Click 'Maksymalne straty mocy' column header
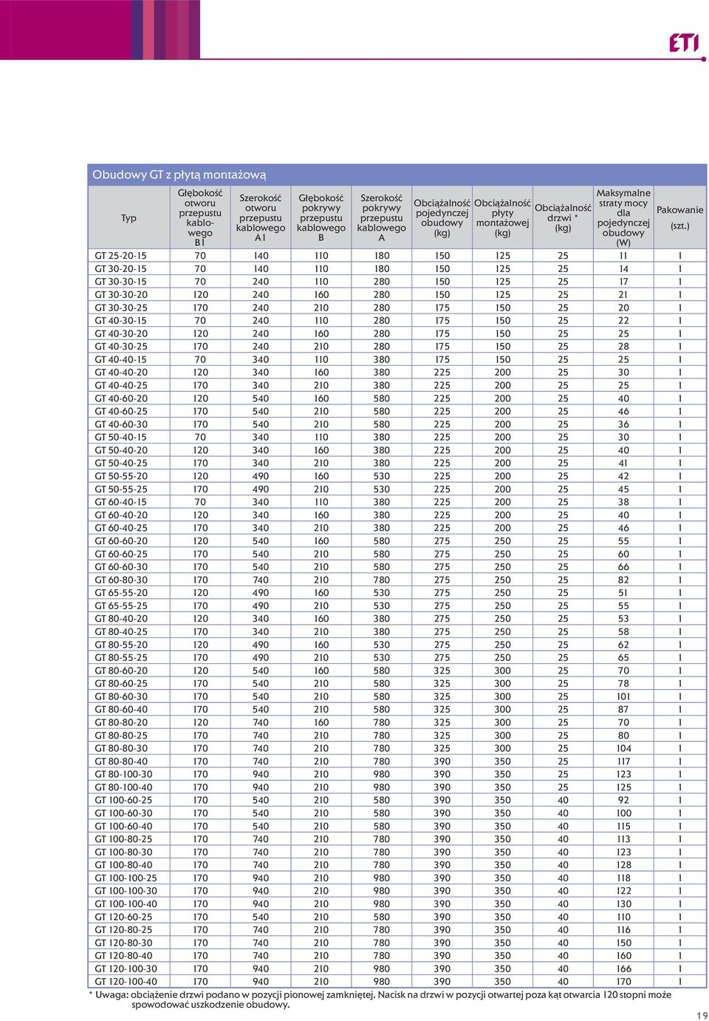Screen dimensions: 709x1021 point(623,217)
